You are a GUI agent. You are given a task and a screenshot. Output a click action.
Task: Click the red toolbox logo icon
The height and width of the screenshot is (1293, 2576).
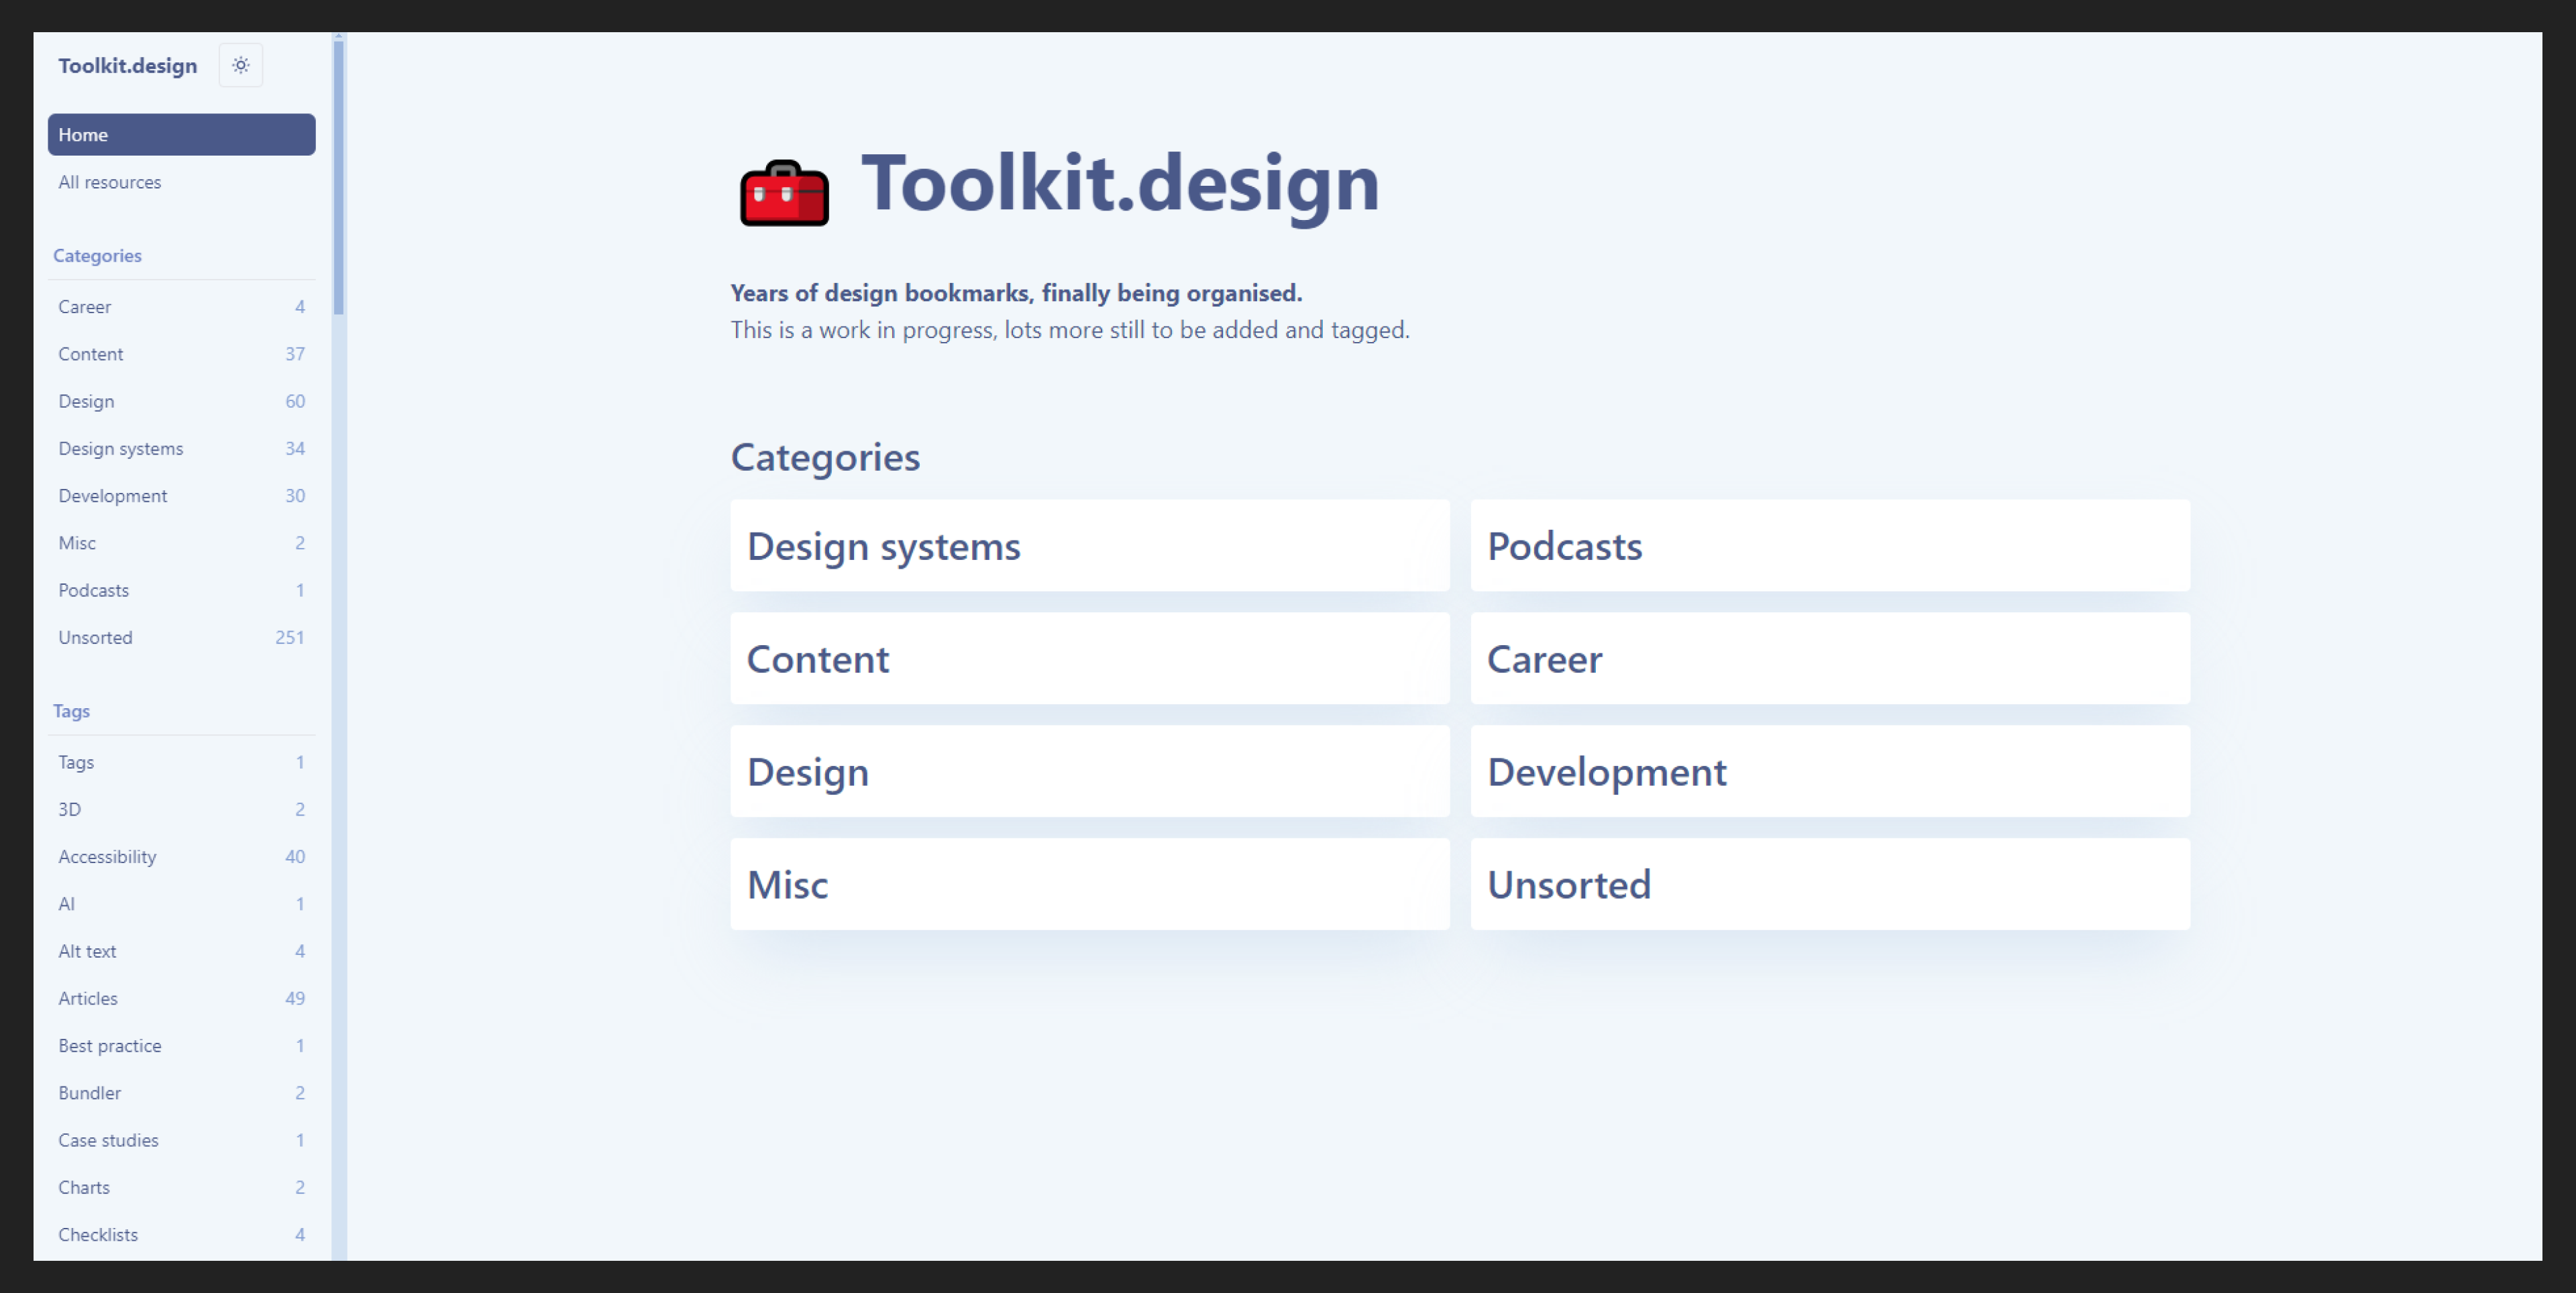(x=784, y=193)
